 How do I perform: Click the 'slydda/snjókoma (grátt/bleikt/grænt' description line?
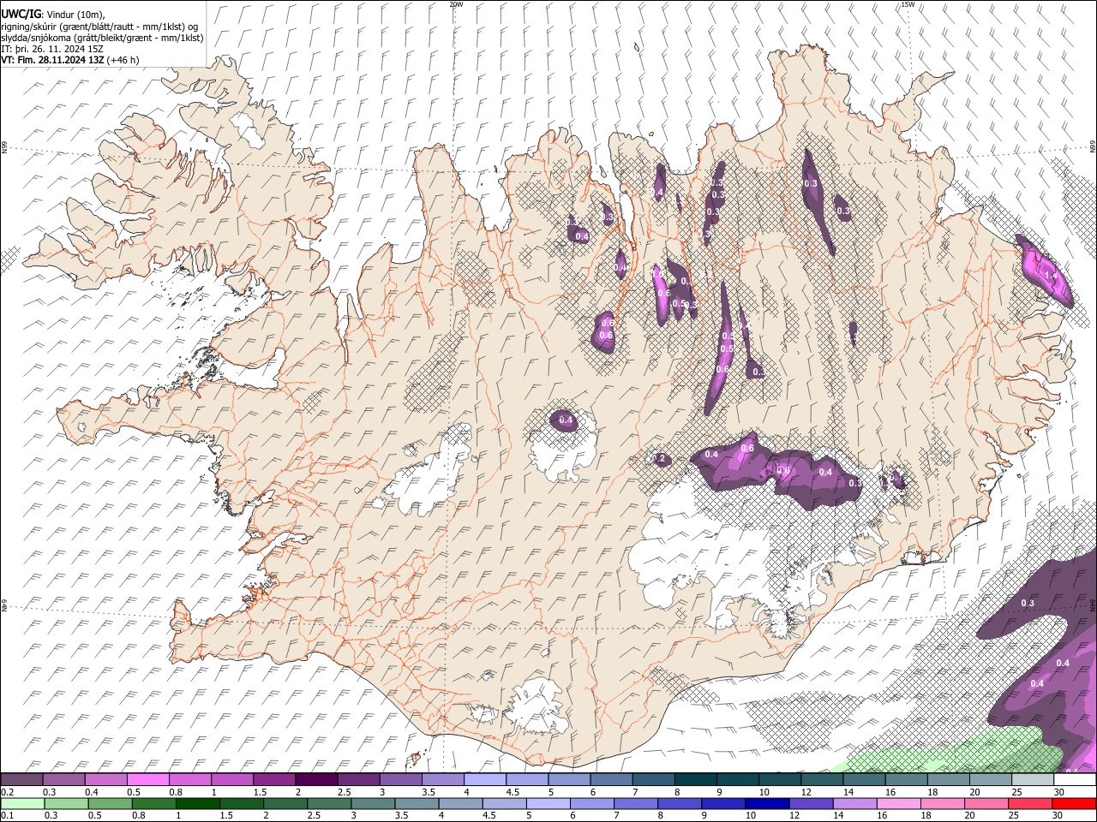click(102, 38)
